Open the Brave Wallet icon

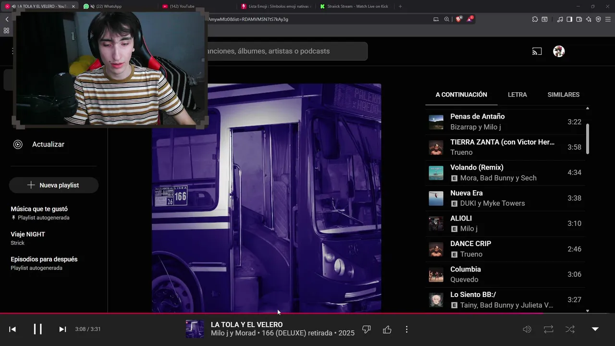(x=579, y=19)
